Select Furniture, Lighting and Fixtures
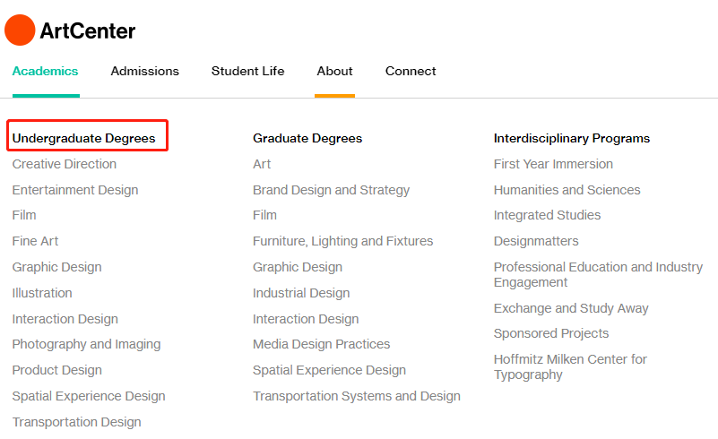The height and width of the screenshot is (439, 718). 343,241
